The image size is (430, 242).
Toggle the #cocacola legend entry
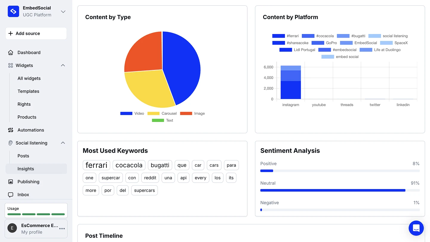[x=318, y=36]
